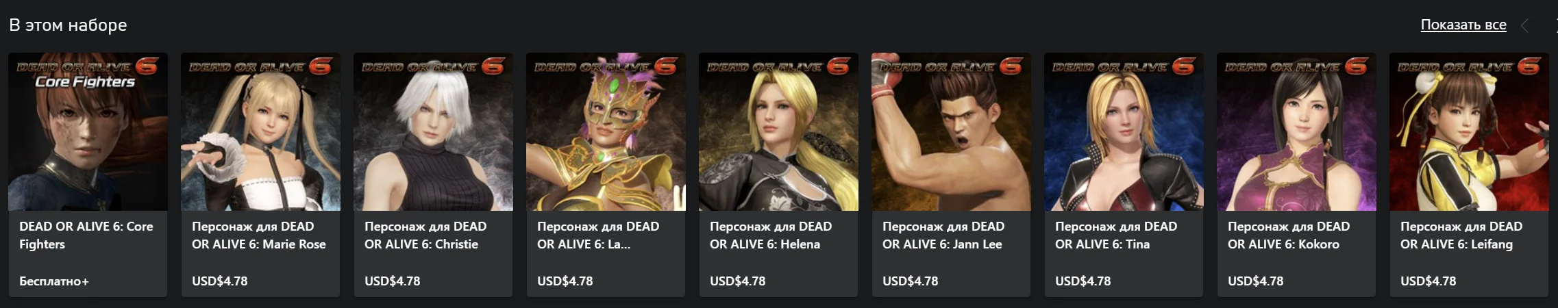The image size is (1558, 308).
Task: Click the next arrow chevron at far right
Action: pos(1555,26)
